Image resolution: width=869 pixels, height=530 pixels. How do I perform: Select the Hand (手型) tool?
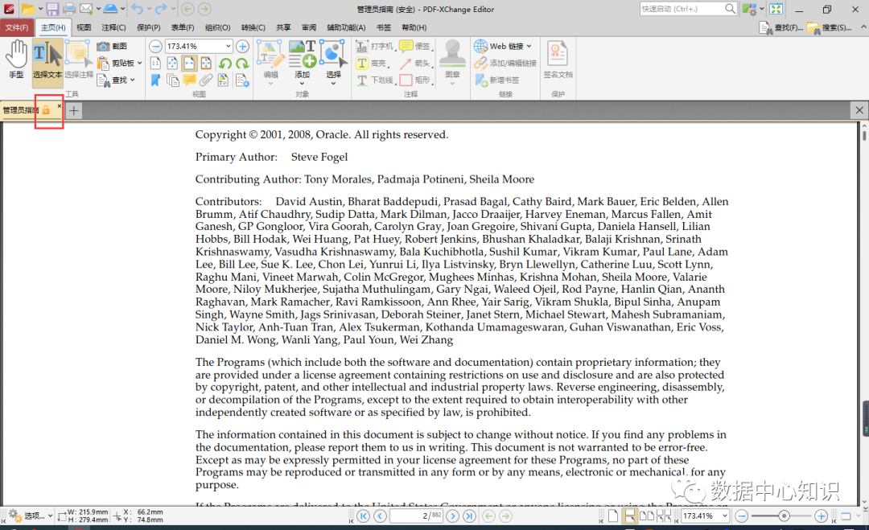(x=16, y=60)
